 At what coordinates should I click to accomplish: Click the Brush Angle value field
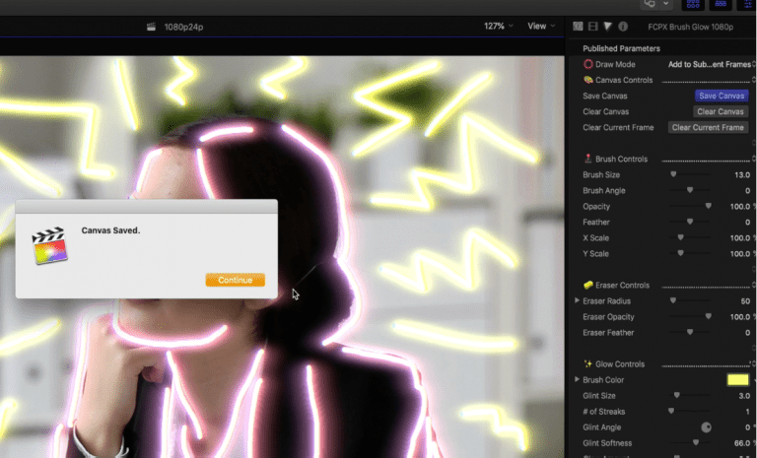click(x=747, y=191)
